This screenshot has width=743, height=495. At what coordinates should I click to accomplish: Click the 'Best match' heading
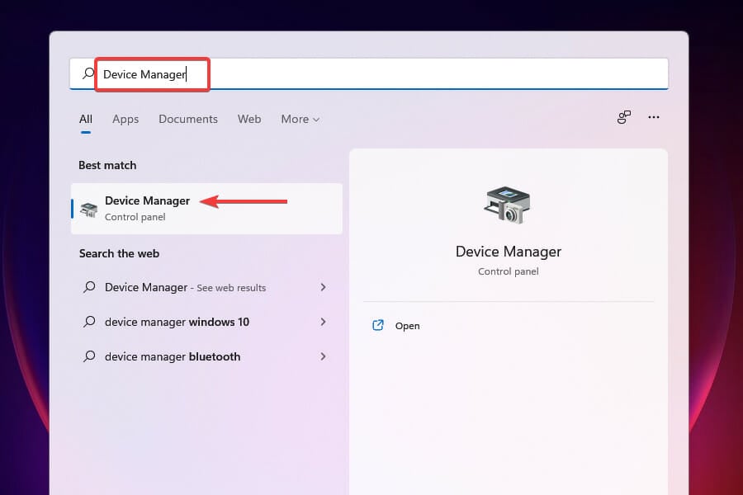coord(107,165)
